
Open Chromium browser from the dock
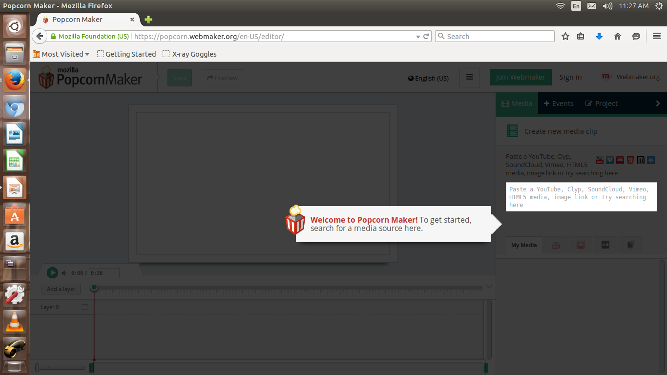(15, 107)
